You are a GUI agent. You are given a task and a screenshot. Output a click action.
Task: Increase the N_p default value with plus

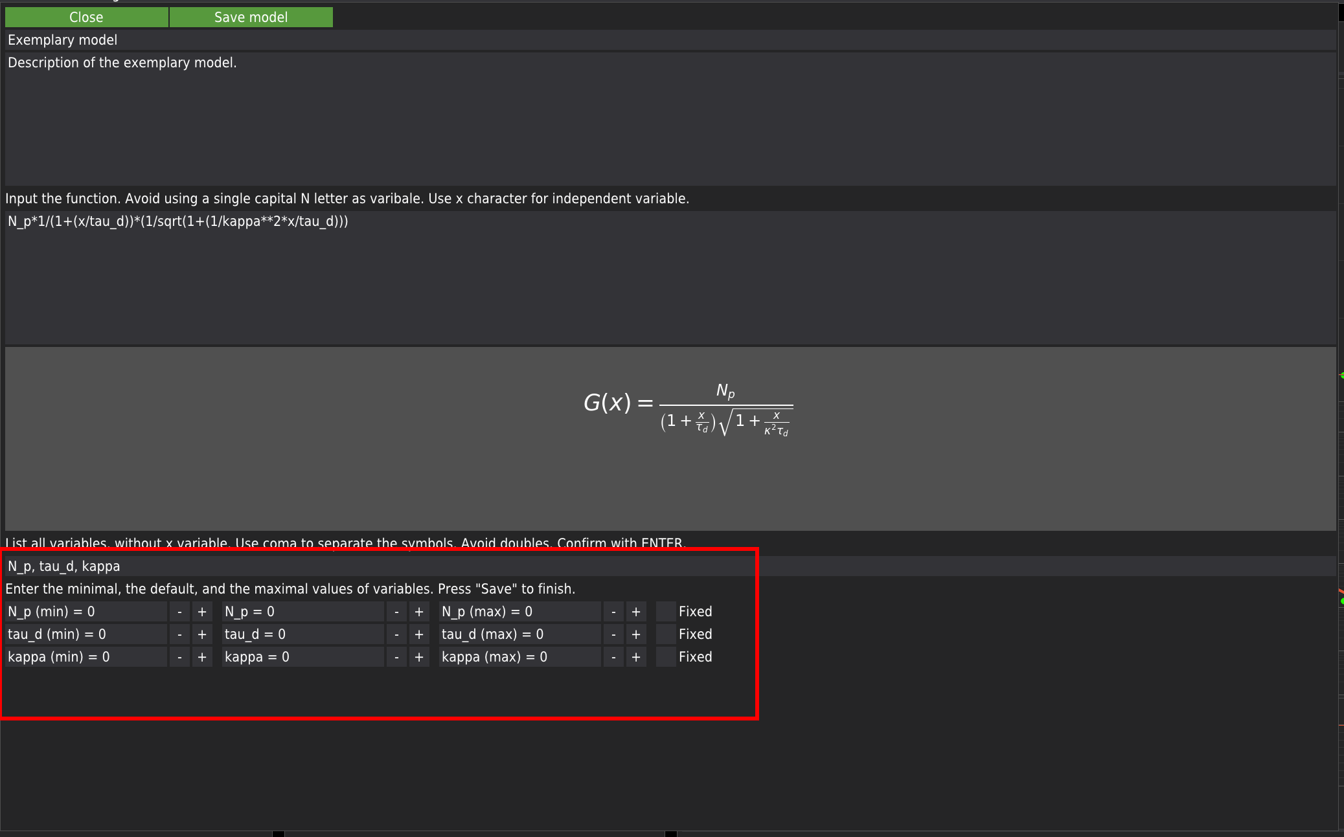(x=419, y=612)
